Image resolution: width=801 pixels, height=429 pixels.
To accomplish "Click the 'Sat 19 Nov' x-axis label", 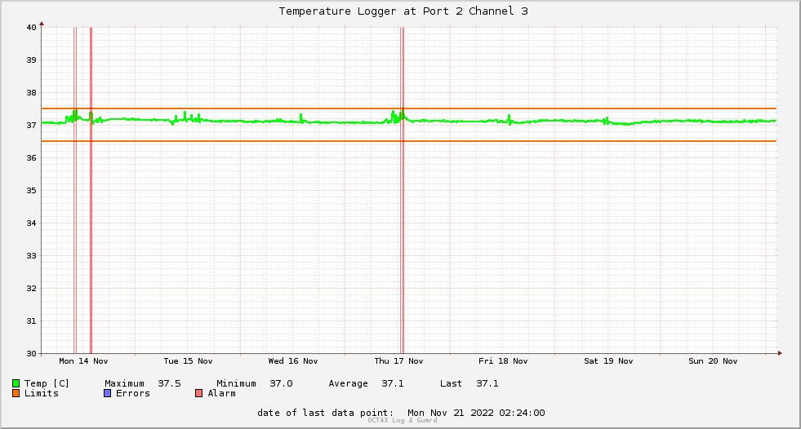I will (608, 361).
